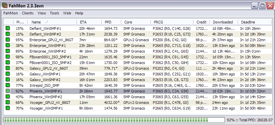Sort by the ETA column header

89,22
